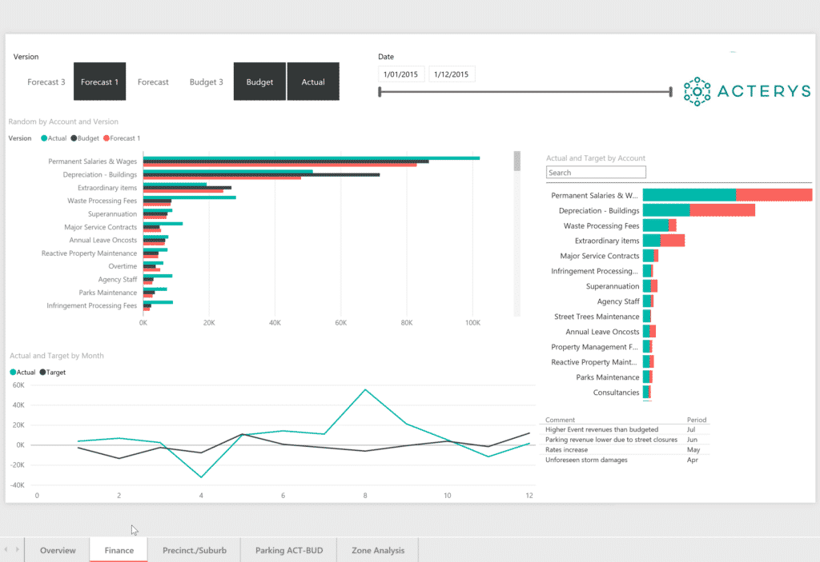Click the Search box in Actual and Target by Account
This screenshot has width=820, height=562.
[x=596, y=173]
